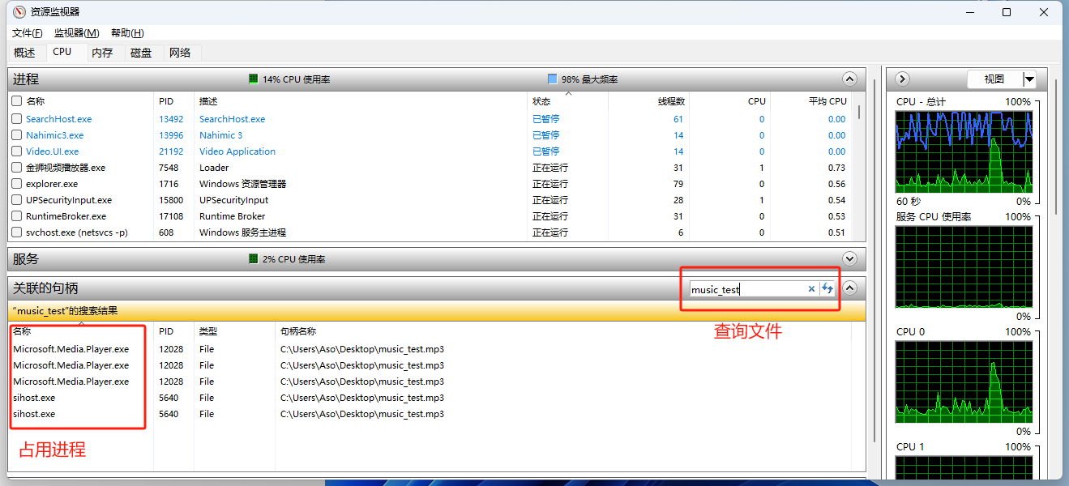Check the Video.UI.exe process checkbox
The height and width of the screenshot is (486, 1069).
tap(16, 151)
